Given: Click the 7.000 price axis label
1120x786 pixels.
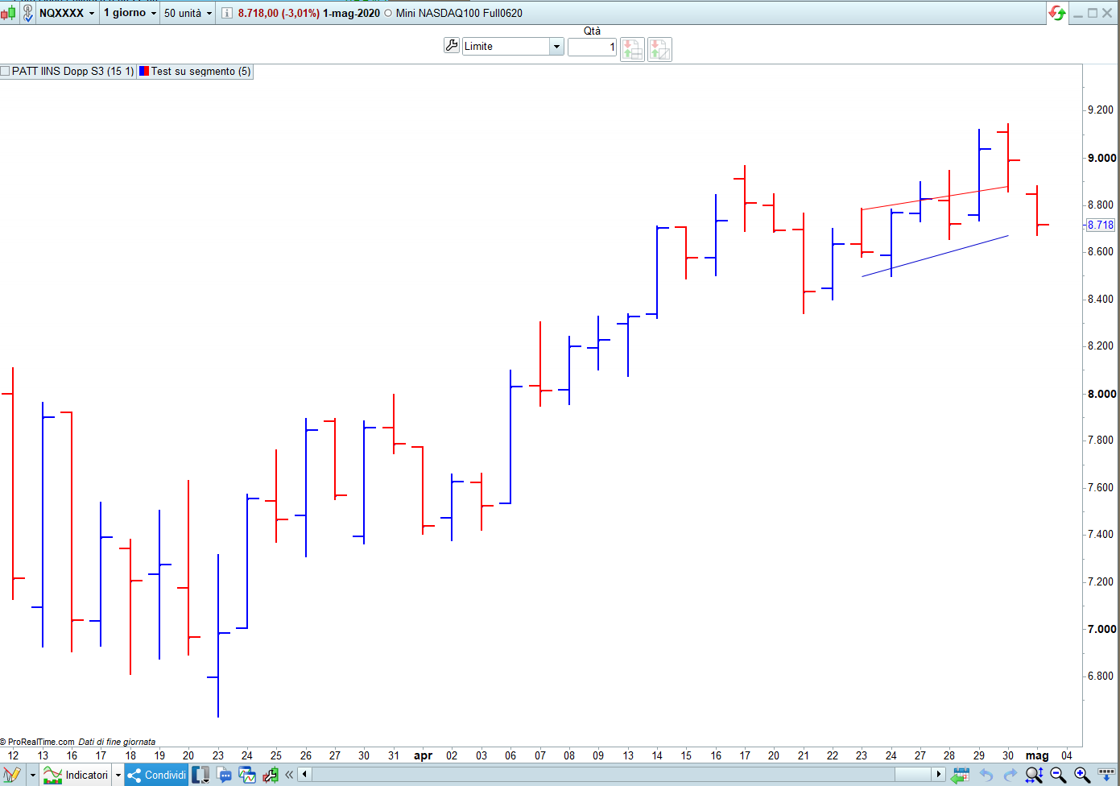Looking at the screenshot, I should click(1101, 629).
